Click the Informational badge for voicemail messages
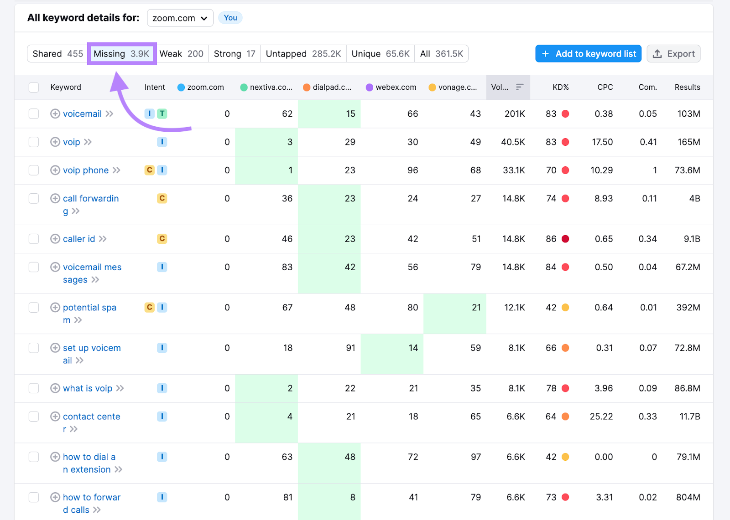730x520 pixels. 162,267
